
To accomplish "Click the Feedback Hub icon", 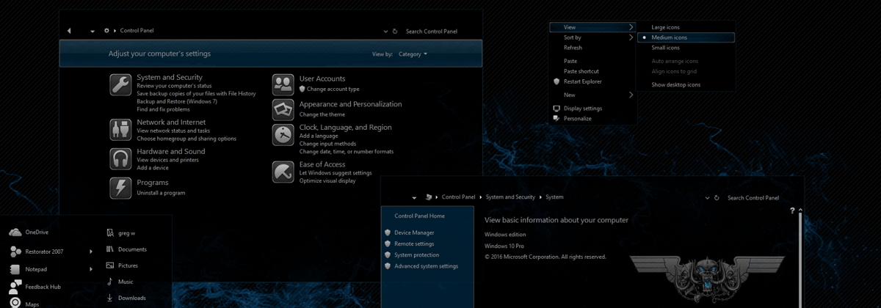I will (15, 287).
